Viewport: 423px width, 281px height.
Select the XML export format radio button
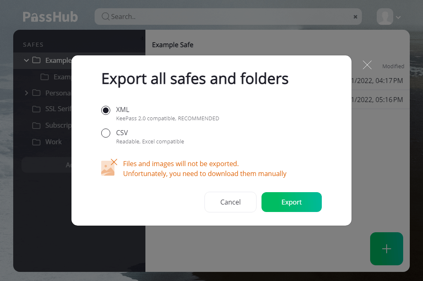click(106, 110)
